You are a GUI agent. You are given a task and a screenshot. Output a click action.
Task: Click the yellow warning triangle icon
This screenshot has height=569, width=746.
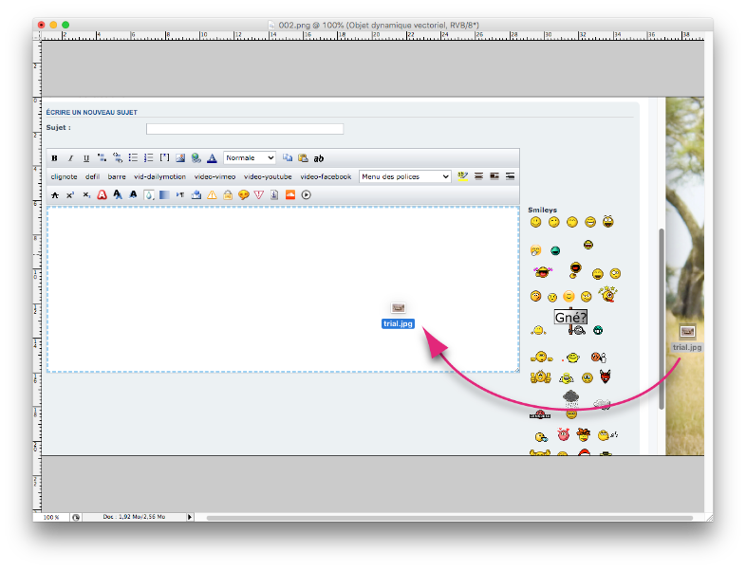point(213,195)
